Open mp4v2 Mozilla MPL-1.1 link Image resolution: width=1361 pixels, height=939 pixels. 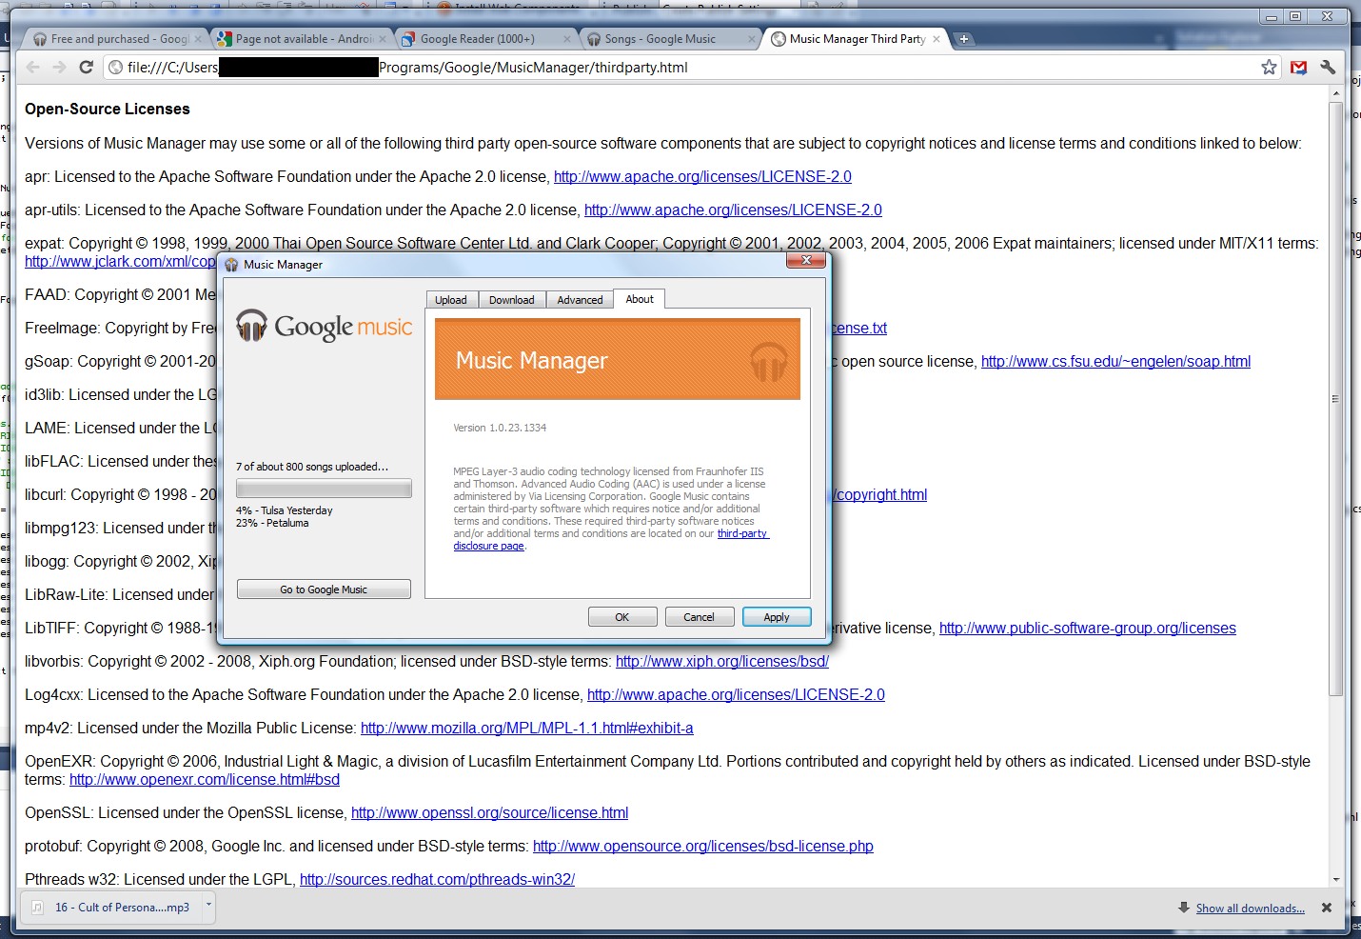[x=527, y=729]
